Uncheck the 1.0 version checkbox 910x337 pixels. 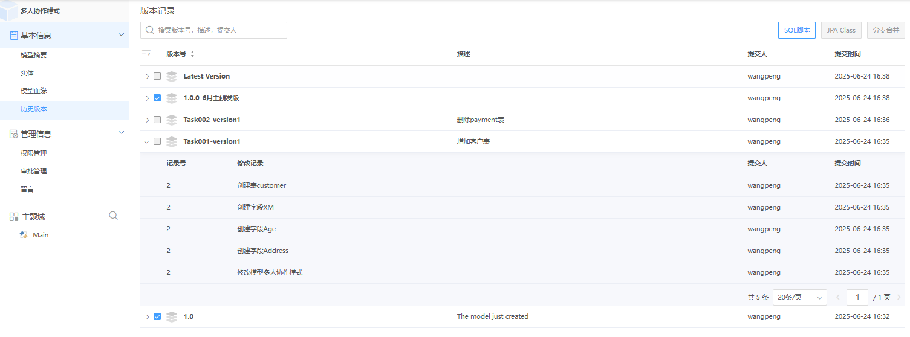click(x=157, y=316)
